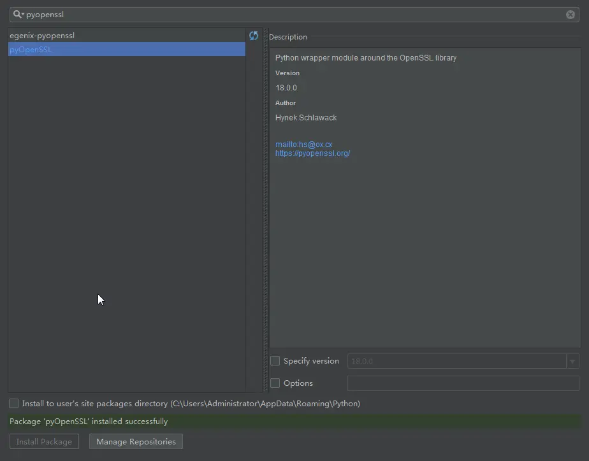Image resolution: width=589 pixels, height=461 pixels.
Task: Open the version dropdown arrow
Action: point(572,361)
